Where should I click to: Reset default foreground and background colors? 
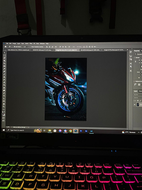click(3, 112)
